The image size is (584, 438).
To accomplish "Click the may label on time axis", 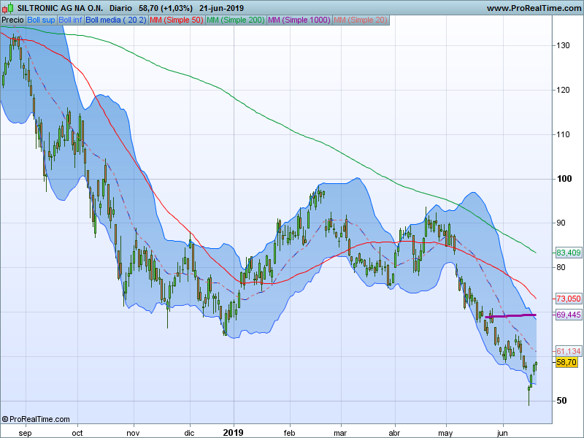I will 445,433.
